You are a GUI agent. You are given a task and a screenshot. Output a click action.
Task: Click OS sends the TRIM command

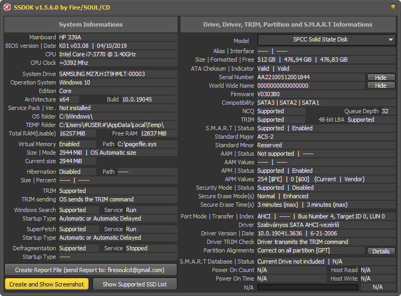coord(97,199)
